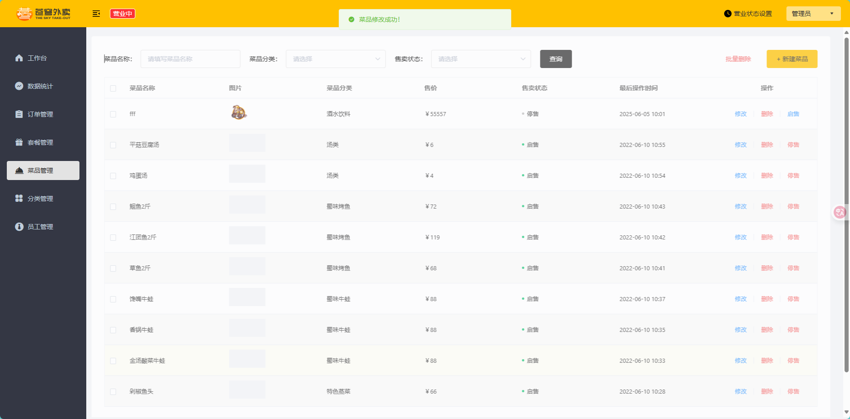Click the 菜品名称 search input field
The height and width of the screenshot is (419, 850).
[x=190, y=59]
